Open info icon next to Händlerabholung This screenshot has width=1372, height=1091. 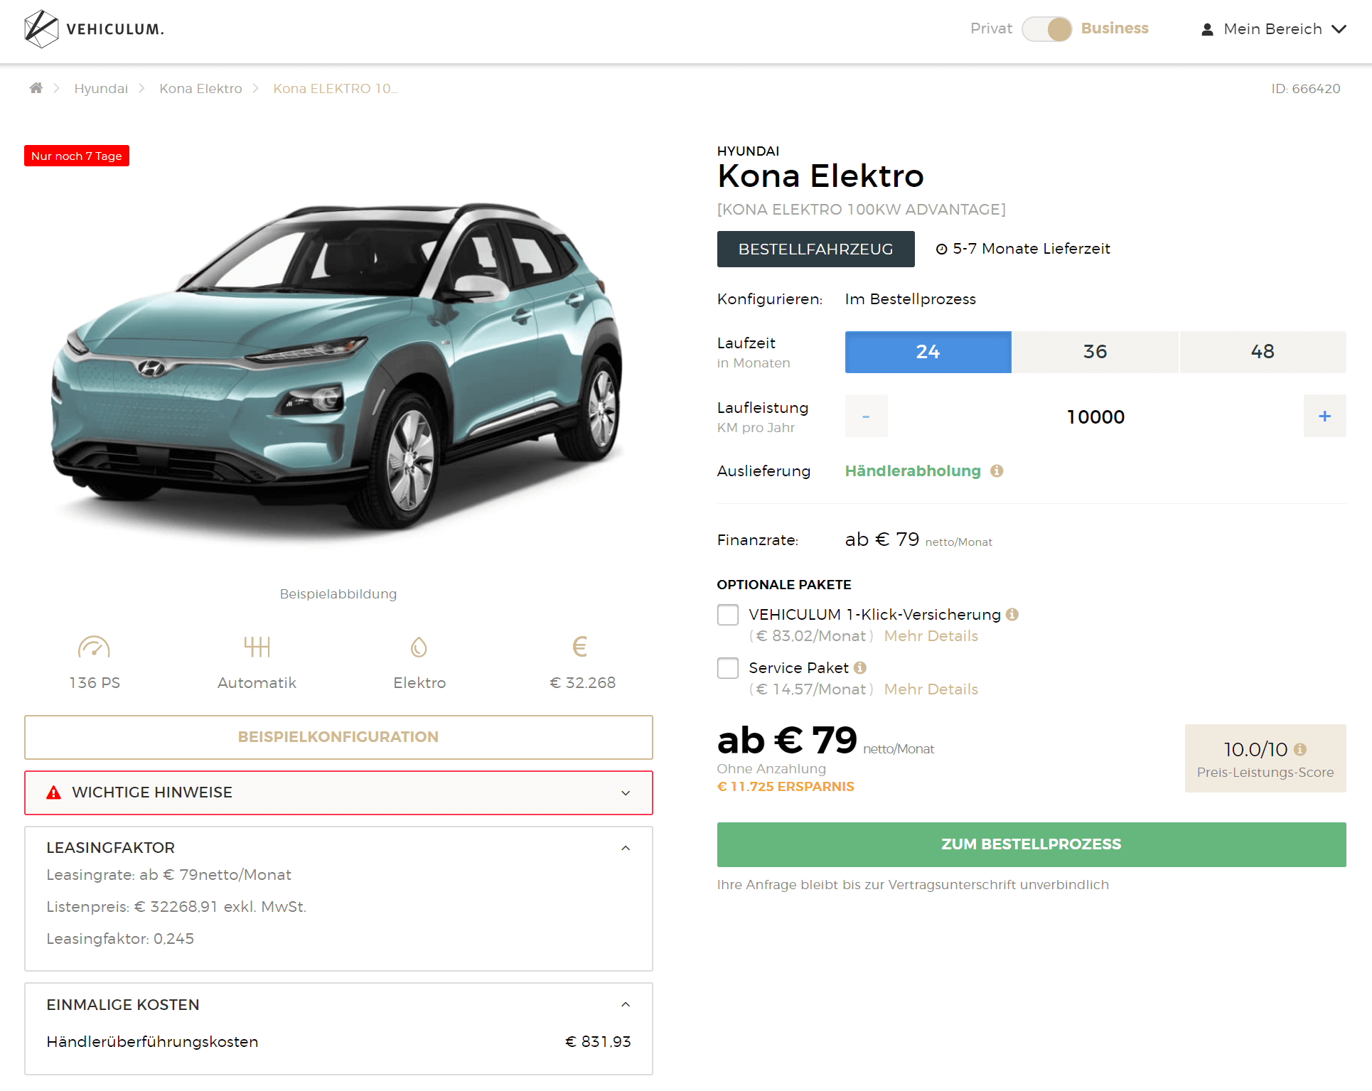pyautogui.click(x=997, y=471)
